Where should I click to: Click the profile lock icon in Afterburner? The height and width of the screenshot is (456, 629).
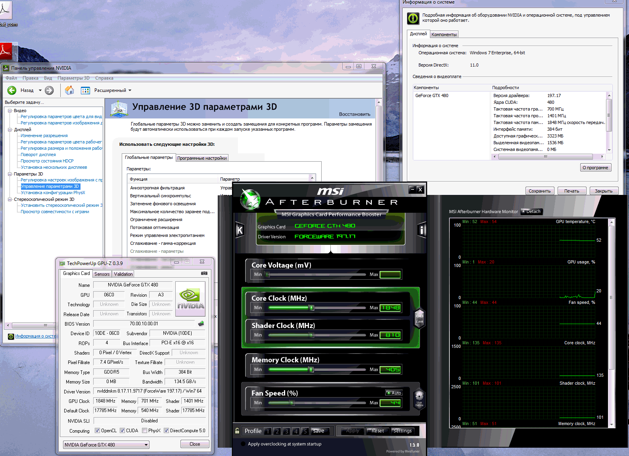(x=237, y=431)
